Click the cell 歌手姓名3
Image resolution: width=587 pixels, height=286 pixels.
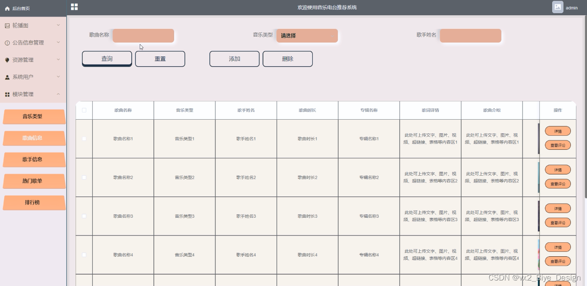246,216
